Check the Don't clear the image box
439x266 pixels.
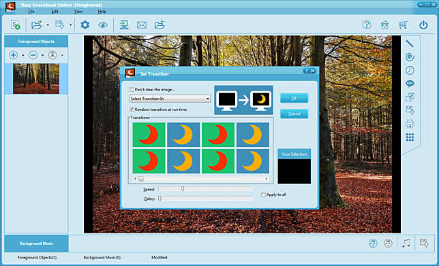tap(132, 89)
